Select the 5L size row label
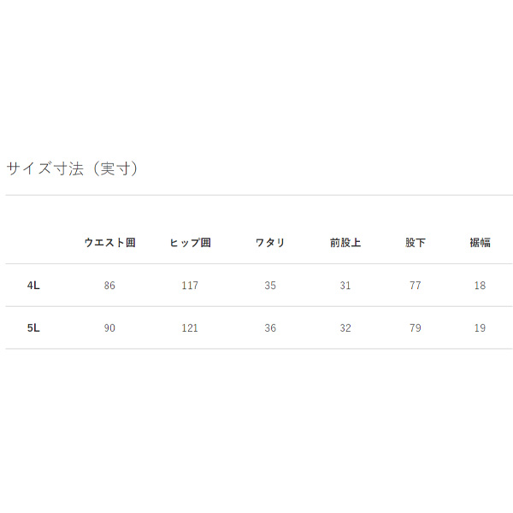 pos(33,327)
